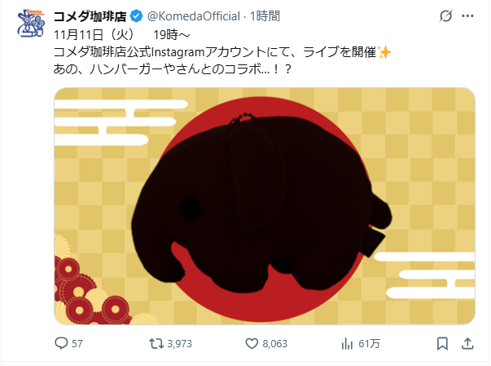Click the 11月11日（火）19時～ text line
The width and height of the screenshot is (491, 366).
122,34
